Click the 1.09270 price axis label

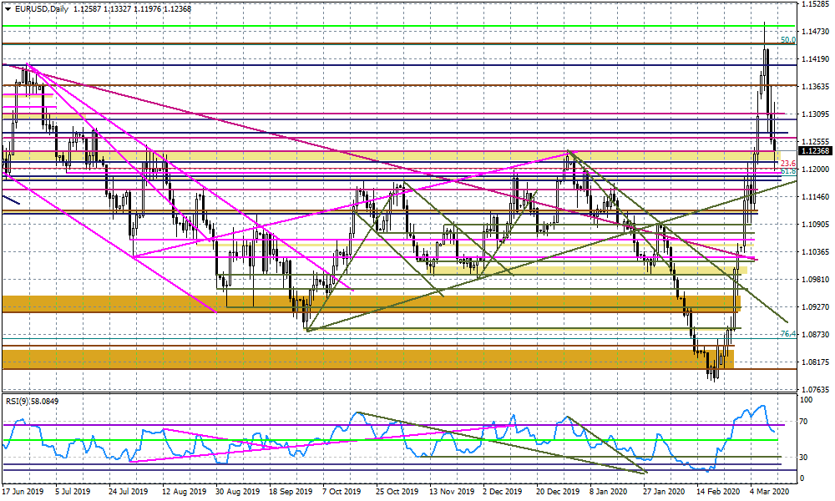(x=815, y=306)
